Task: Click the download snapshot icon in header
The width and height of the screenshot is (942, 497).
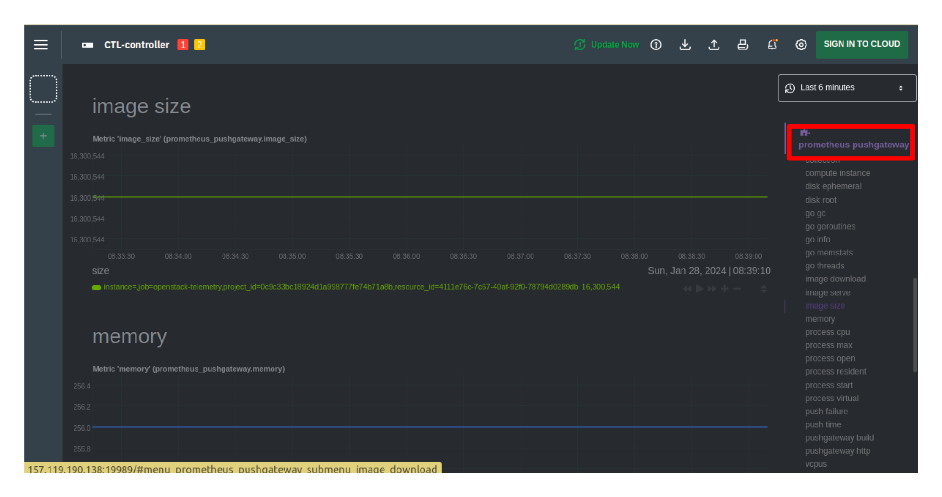Action: point(685,45)
